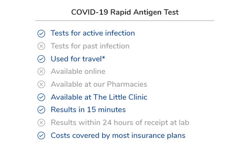Click the COVID-19 Rapid Antigen Test heading

click(125, 12)
